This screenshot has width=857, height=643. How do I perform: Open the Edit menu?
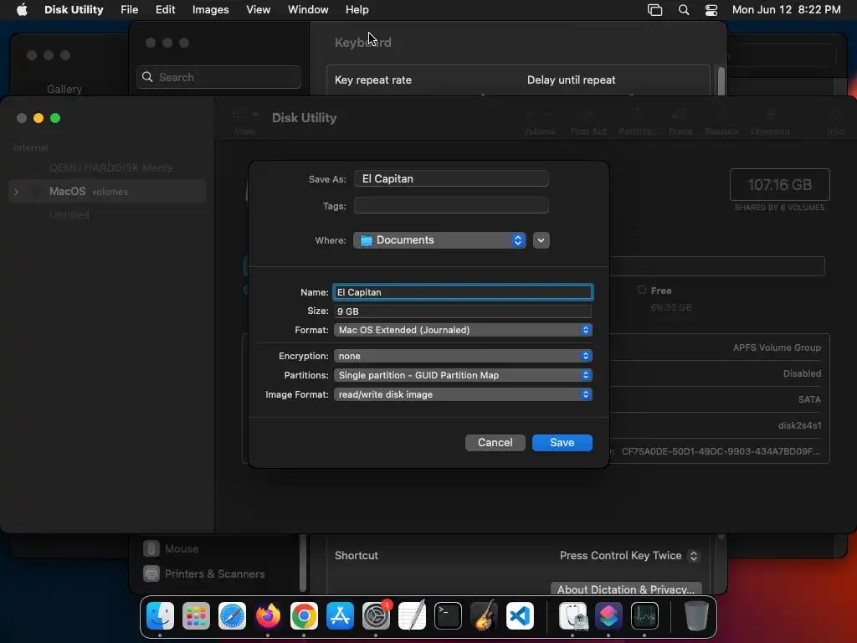pyautogui.click(x=165, y=10)
